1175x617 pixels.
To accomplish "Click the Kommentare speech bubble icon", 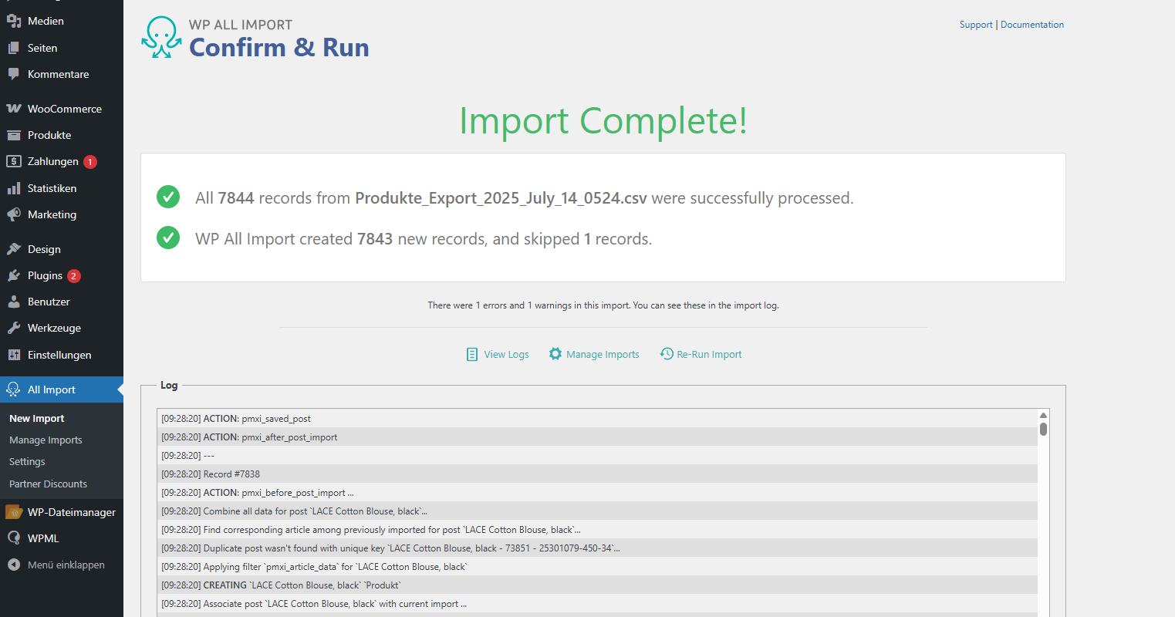I will click(13, 74).
